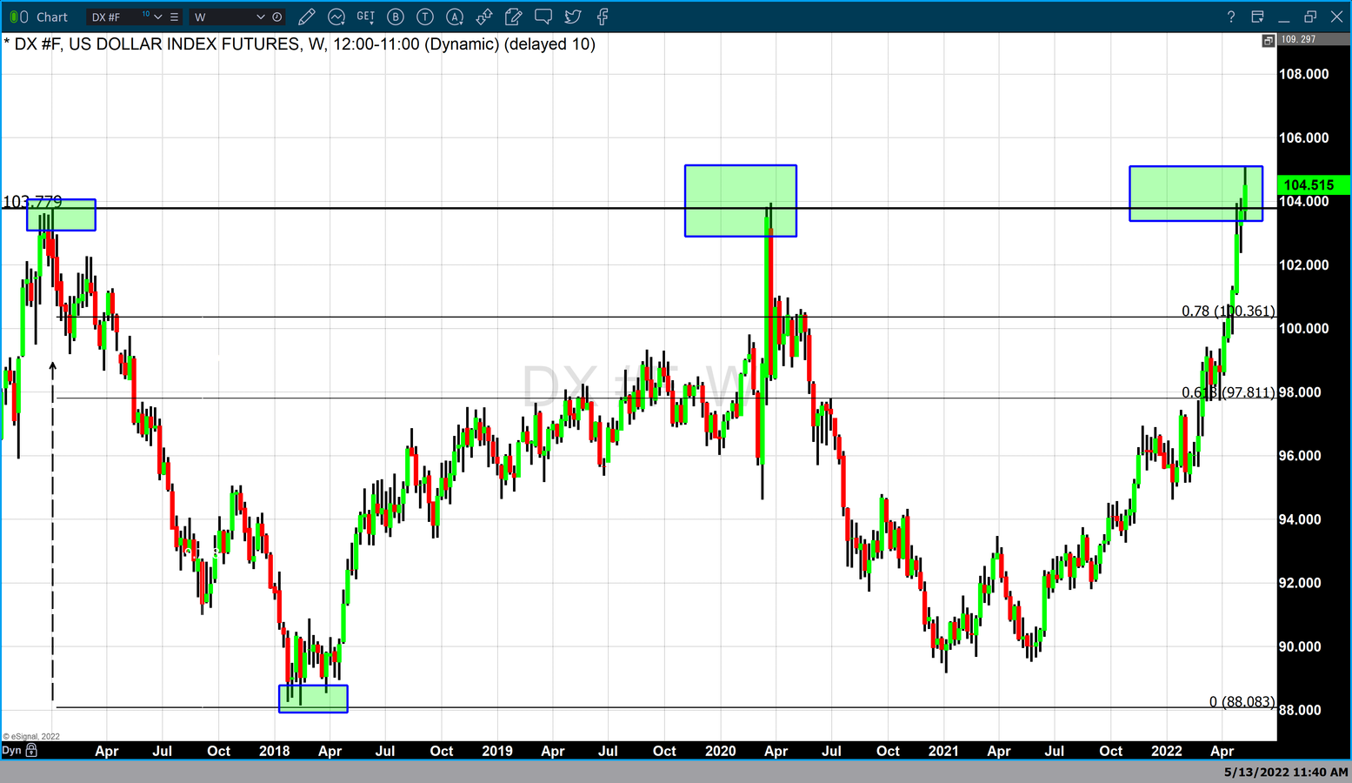Screen dimensions: 1352x783
Task: Click the circled T toolbar icon
Action: point(425,17)
